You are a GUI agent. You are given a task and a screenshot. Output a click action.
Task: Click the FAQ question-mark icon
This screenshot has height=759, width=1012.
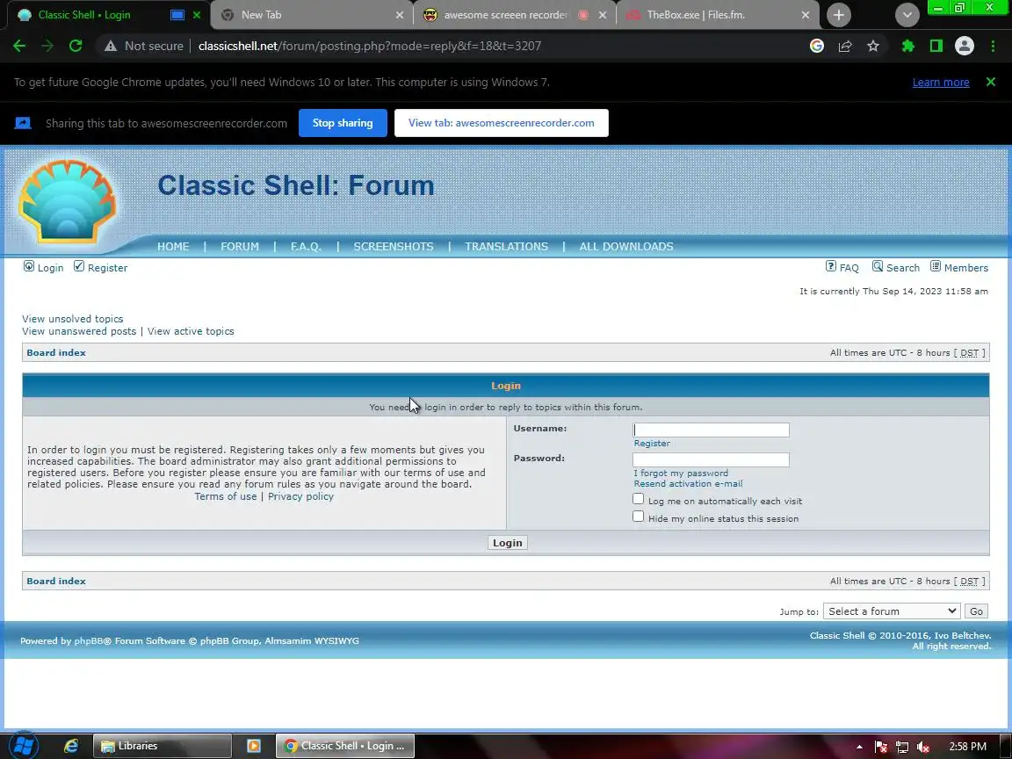point(831,266)
